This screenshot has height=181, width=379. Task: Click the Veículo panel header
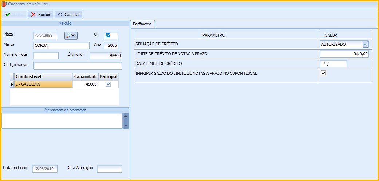[65, 23]
